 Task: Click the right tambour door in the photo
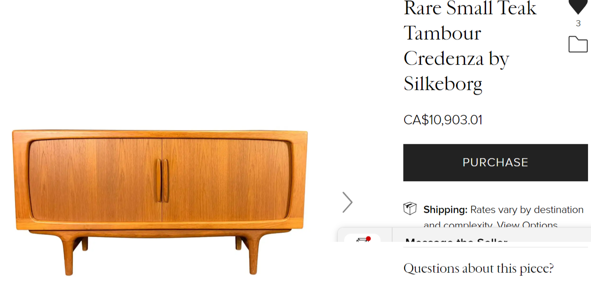[227, 179]
